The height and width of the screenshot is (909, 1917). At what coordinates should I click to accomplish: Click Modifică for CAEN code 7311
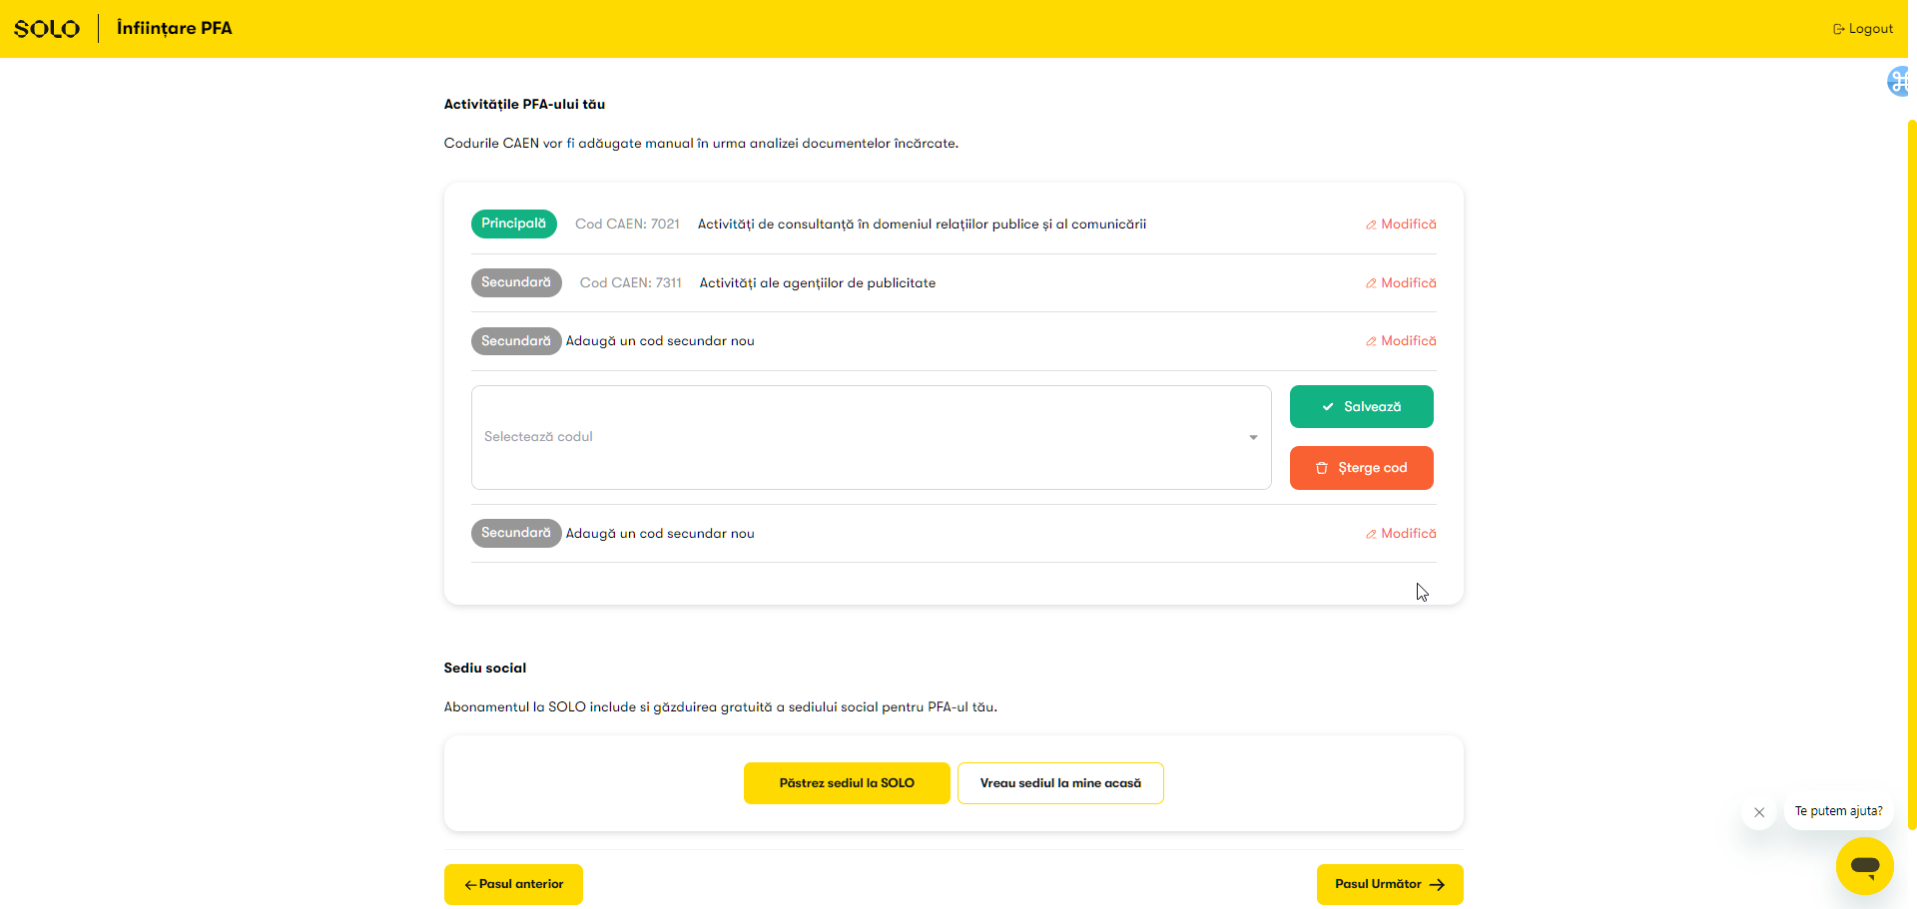(x=1401, y=283)
